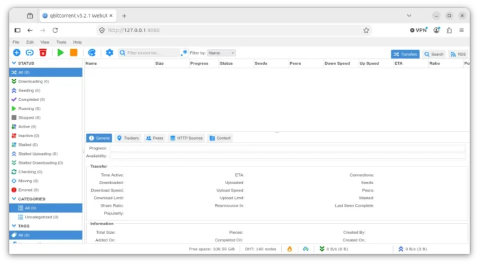Click the DHT: 140 nodes status

point(260,249)
